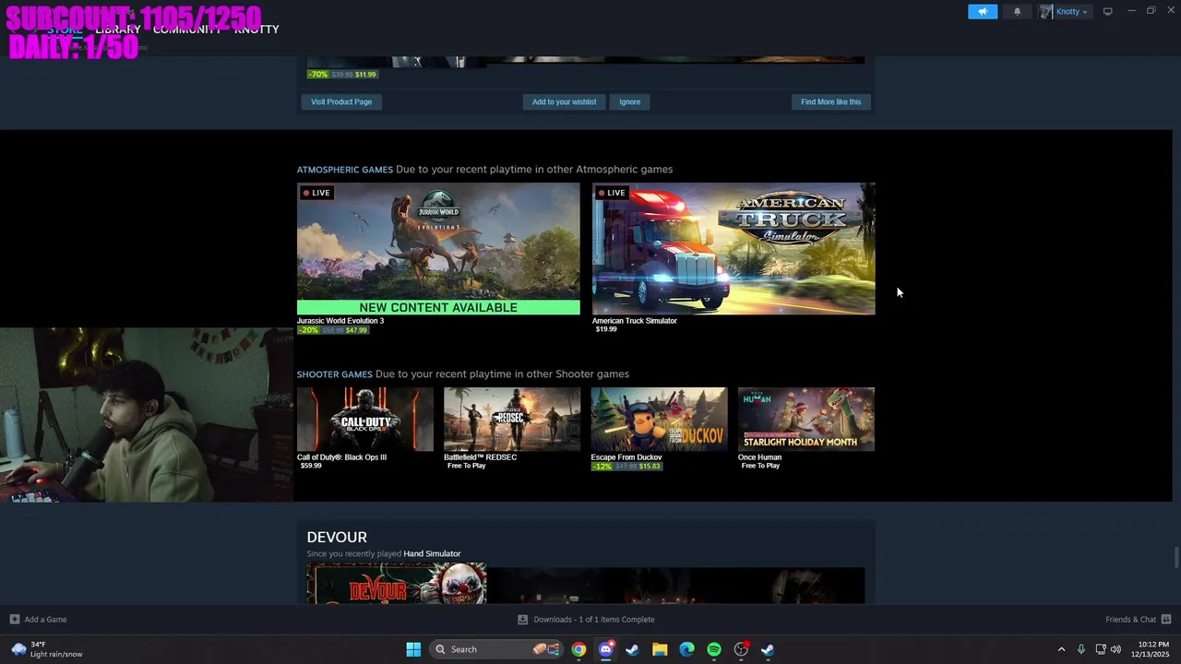Open Steam announcements megaphone icon
The image size is (1181, 664).
click(x=983, y=11)
